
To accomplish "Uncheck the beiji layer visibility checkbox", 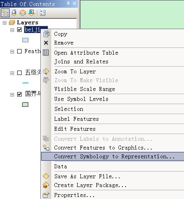I will point(19,30).
